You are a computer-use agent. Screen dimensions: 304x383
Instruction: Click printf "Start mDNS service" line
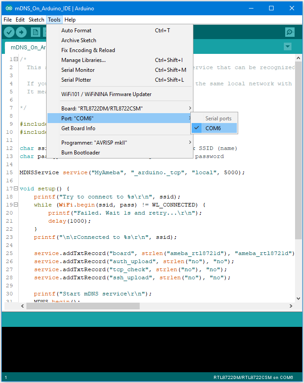click(x=93, y=294)
